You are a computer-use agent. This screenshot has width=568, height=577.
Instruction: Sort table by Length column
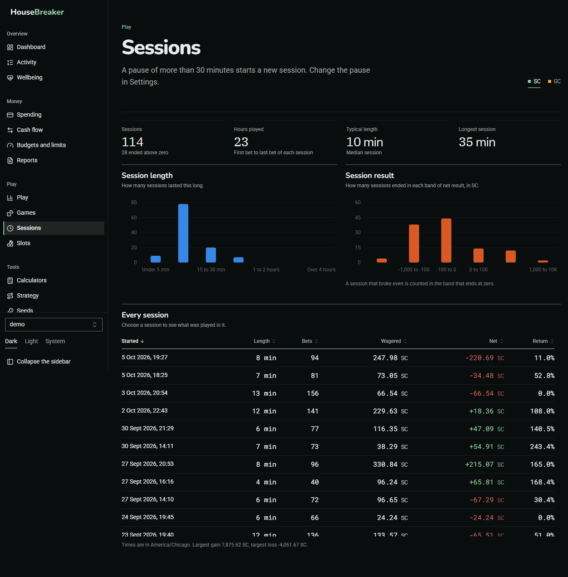(x=264, y=341)
